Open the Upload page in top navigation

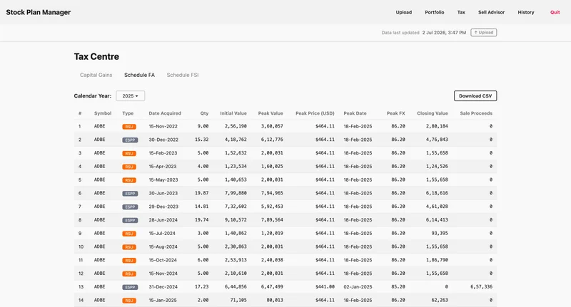403,12
